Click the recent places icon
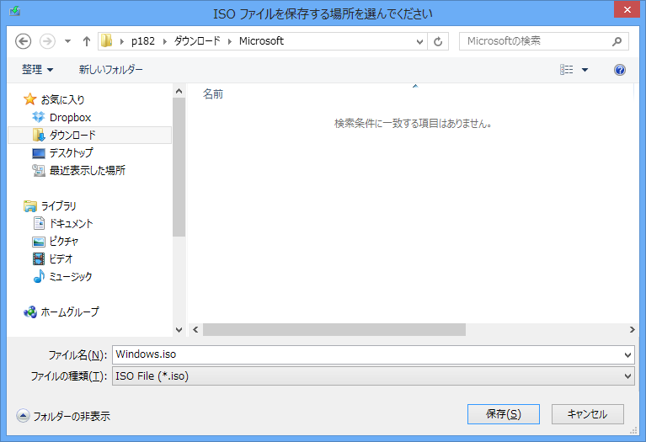The image size is (646, 442). pos(38,171)
